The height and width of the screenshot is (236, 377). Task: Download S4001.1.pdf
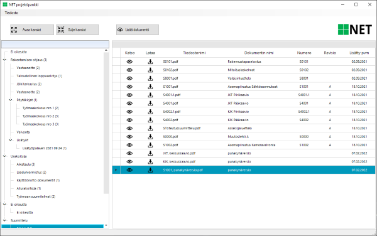tap(150, 95)
